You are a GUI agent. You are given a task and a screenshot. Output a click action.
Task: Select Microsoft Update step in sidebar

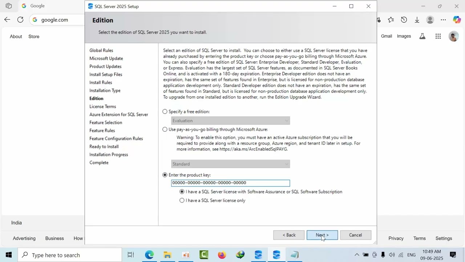(x=106, y=59)
